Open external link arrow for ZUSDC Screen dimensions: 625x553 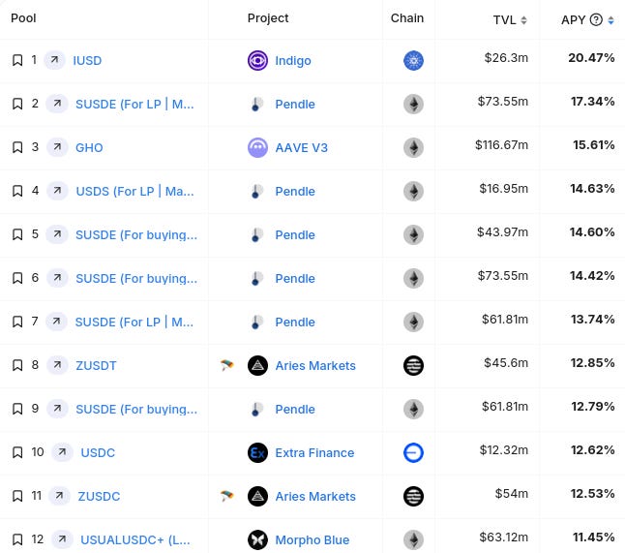point(59,496)
